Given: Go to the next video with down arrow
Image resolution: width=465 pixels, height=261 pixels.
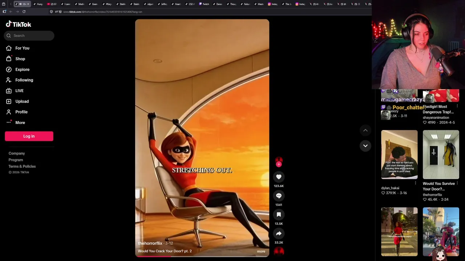Looking at the screenshot, I should pos(365,146).
